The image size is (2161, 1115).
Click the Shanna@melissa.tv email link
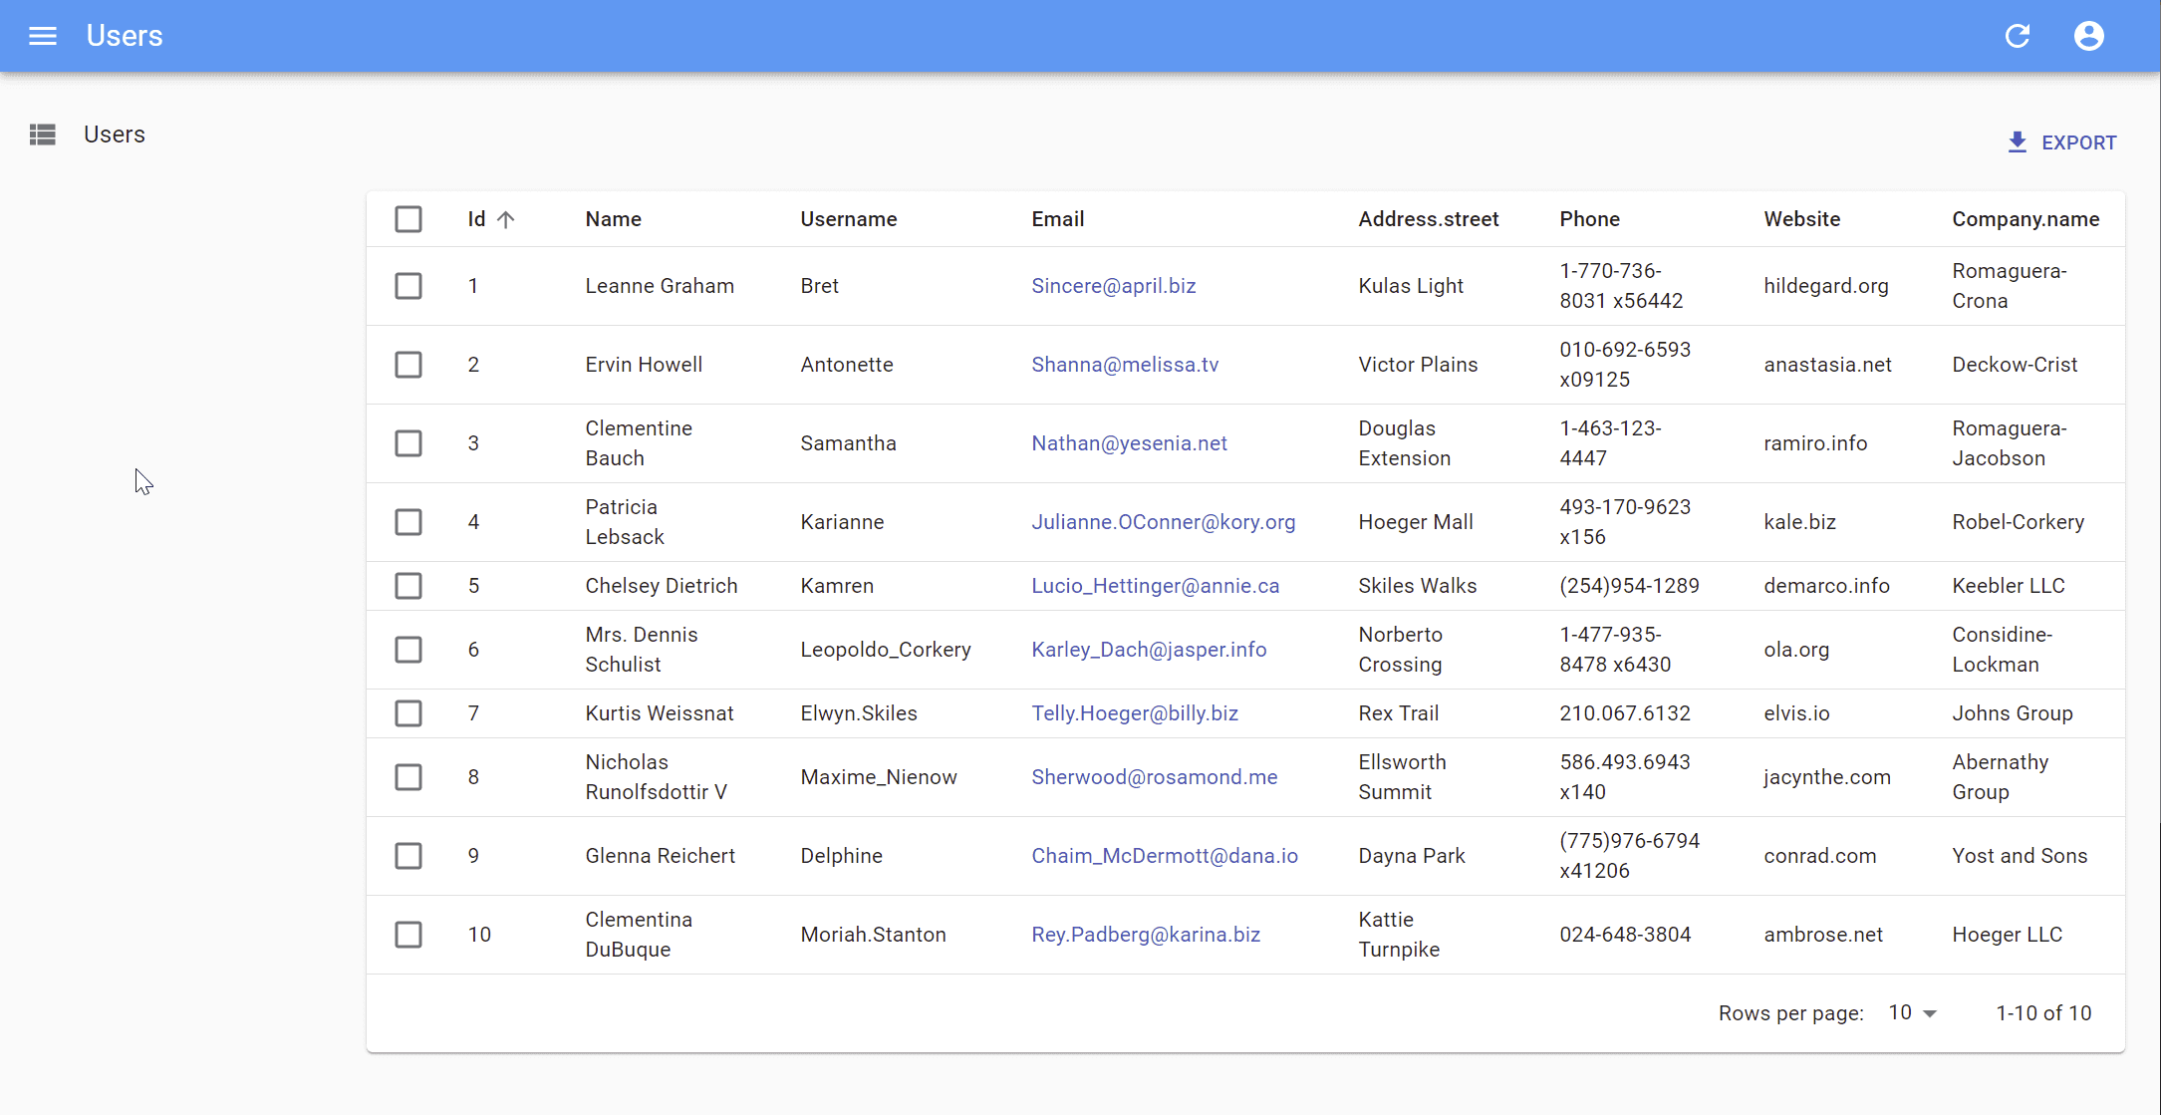point(1125,365)
